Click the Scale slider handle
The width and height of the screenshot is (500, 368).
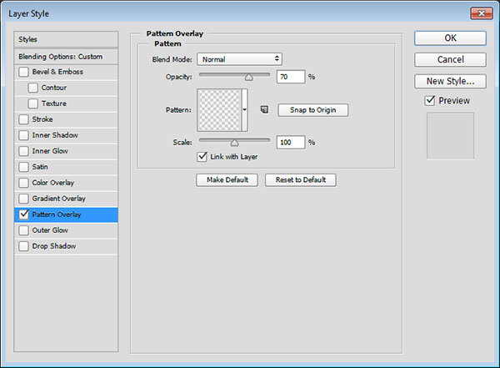coord(234,143)
